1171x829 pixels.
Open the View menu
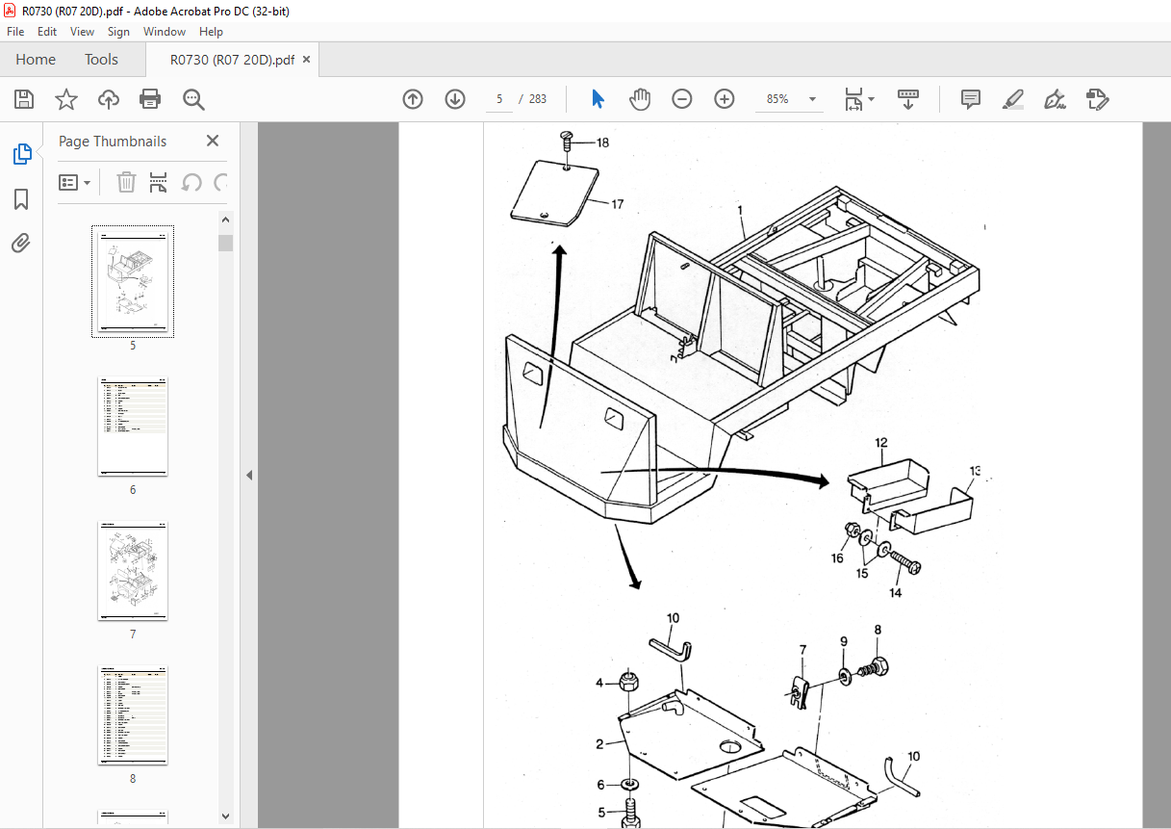pos(83,32)
